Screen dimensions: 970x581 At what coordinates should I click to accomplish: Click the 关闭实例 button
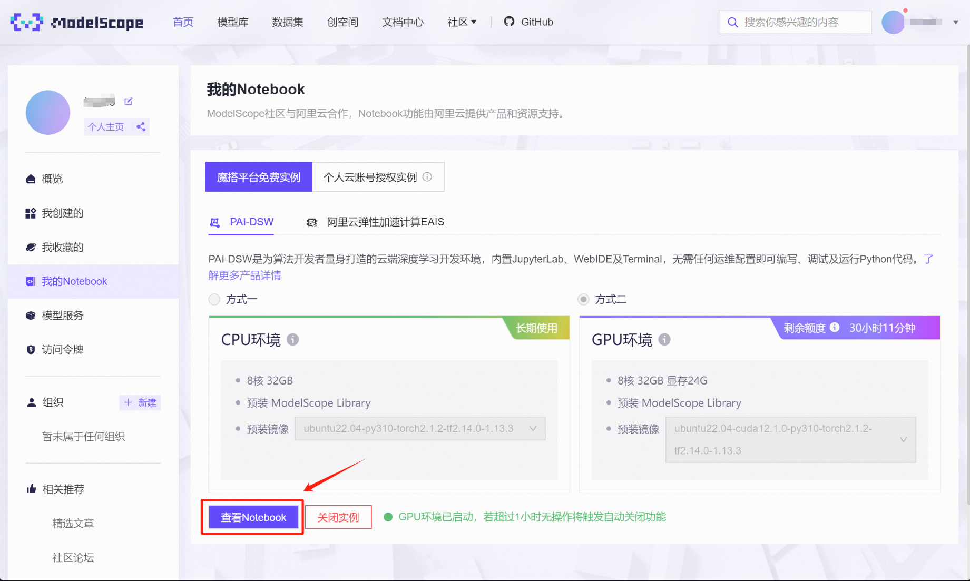coord(338,517)
